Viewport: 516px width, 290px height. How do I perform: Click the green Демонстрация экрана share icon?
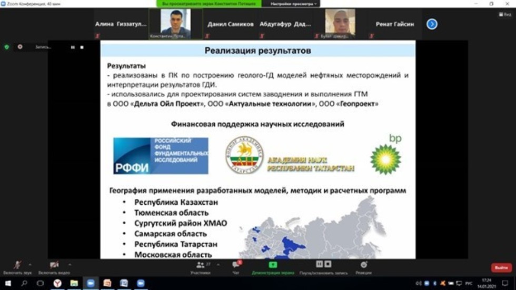click(273, 265)
